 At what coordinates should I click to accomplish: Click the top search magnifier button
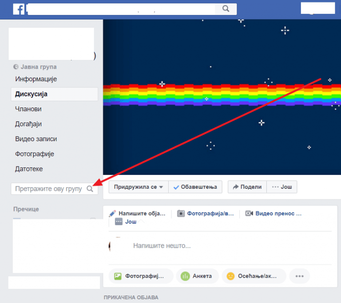(x=226, y=9)
